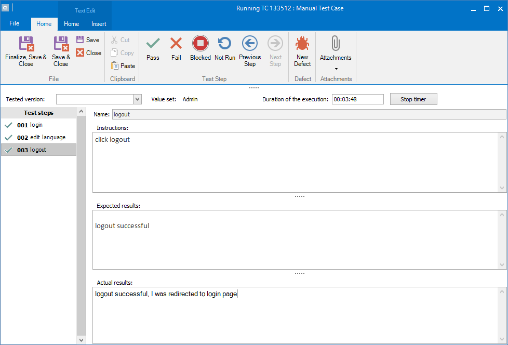Select test step 002 edit language
Image resolution: width=508 pixels, height=345 pixels.
(x=42, y=138)
